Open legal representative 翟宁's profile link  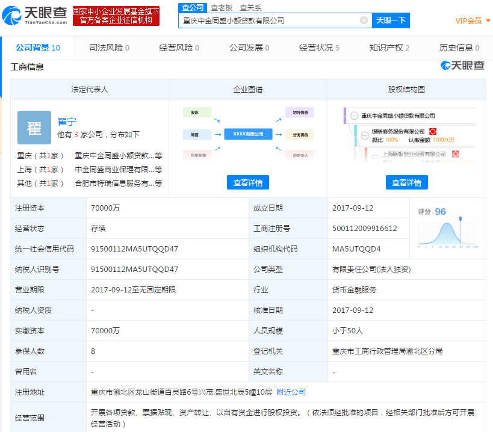click(x=67, y=122)
